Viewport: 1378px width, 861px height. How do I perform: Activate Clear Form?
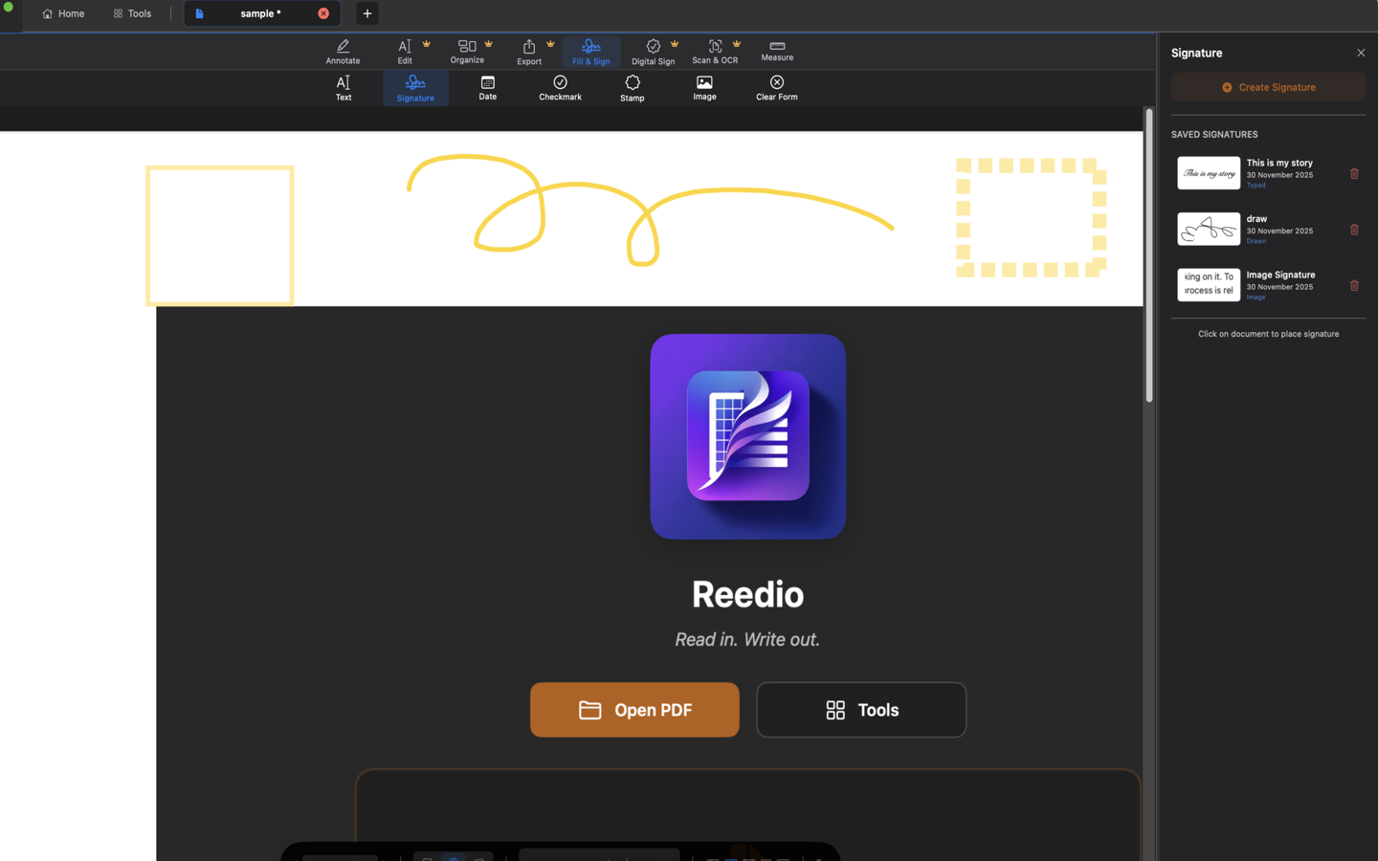point(776,88)
